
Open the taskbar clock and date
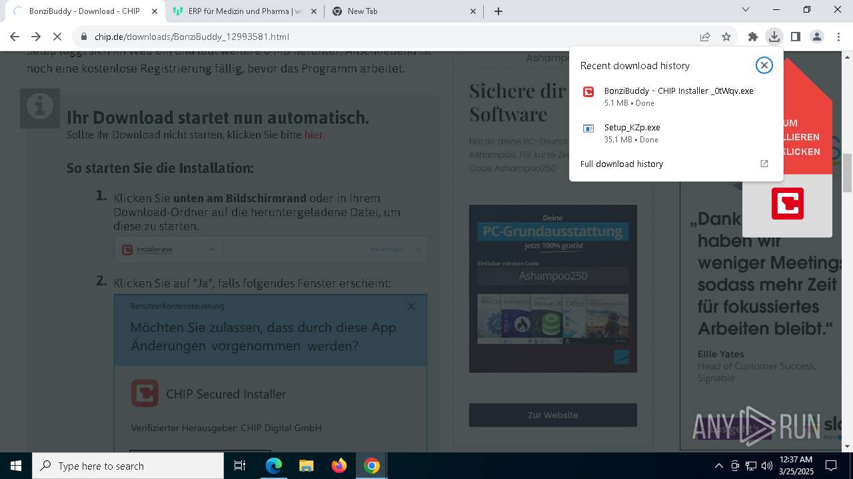point(796,466)
